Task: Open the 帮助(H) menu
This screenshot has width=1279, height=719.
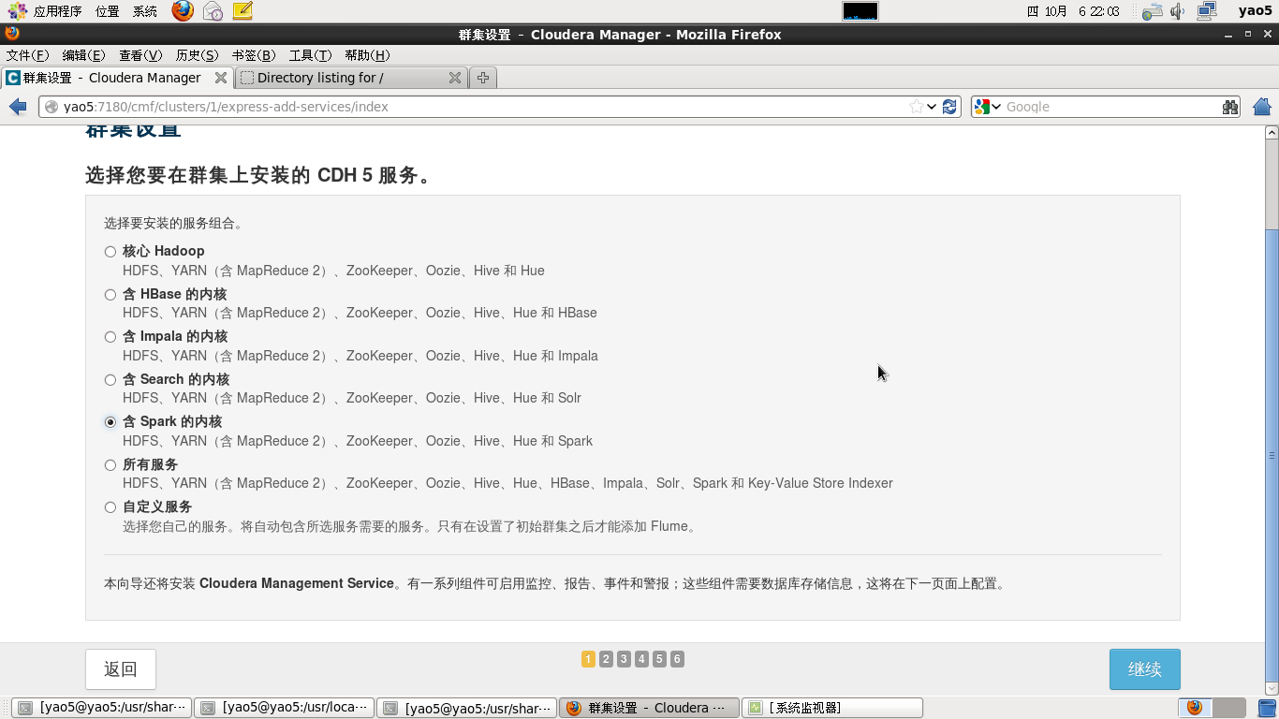Action: (367, 55)
